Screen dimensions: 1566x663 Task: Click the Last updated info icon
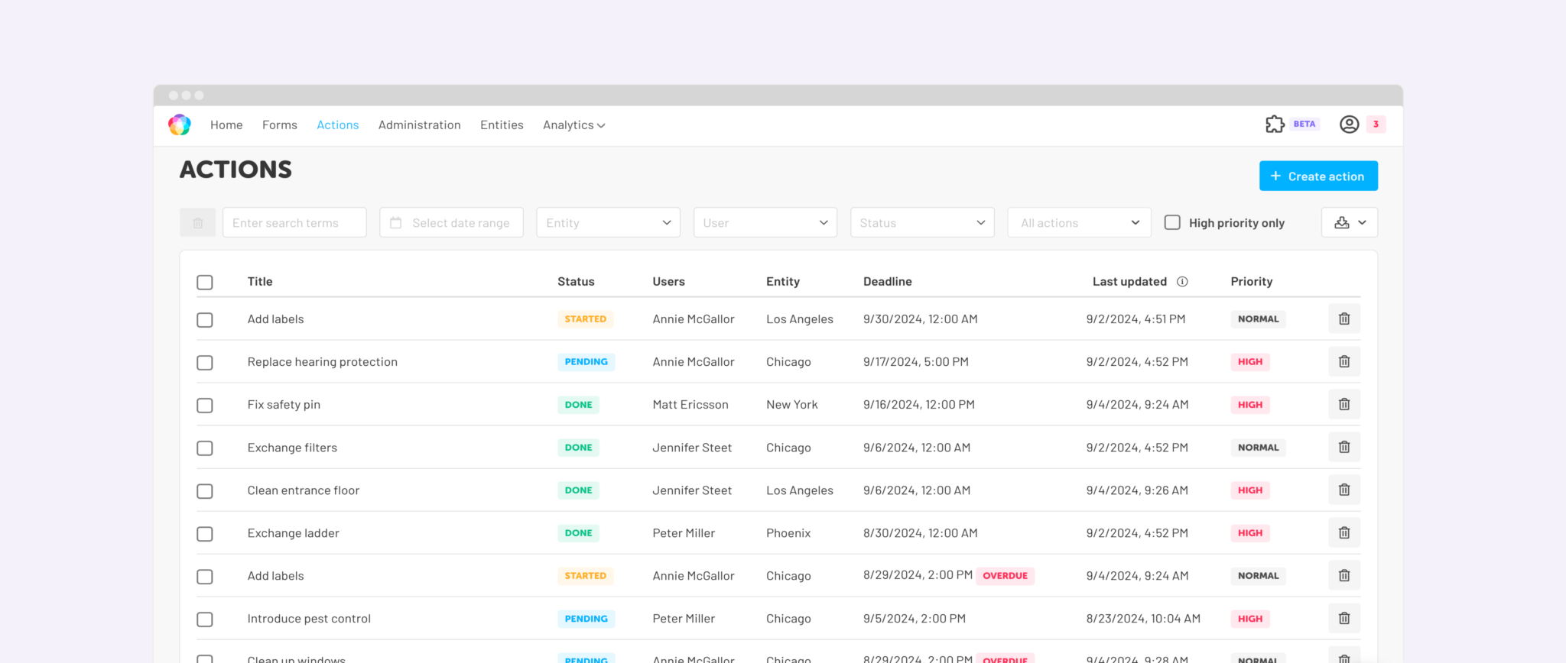pyautogui.click(x=1182, y=282)
